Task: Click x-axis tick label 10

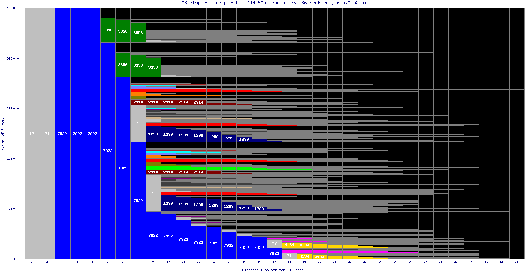Action: click(168, 262)
